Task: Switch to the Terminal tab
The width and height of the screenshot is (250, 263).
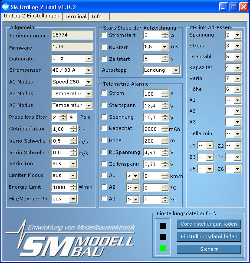Action: [x=76, y=17]
